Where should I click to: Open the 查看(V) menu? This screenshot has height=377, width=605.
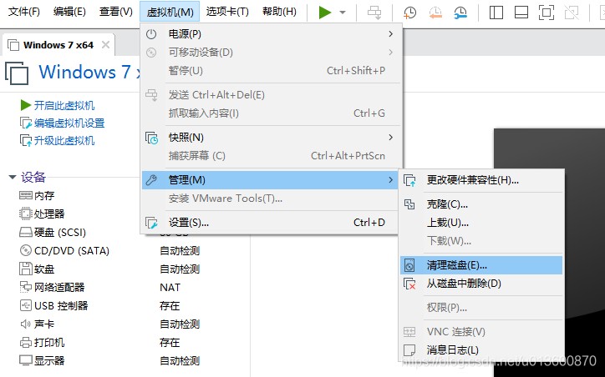point(115,12)
